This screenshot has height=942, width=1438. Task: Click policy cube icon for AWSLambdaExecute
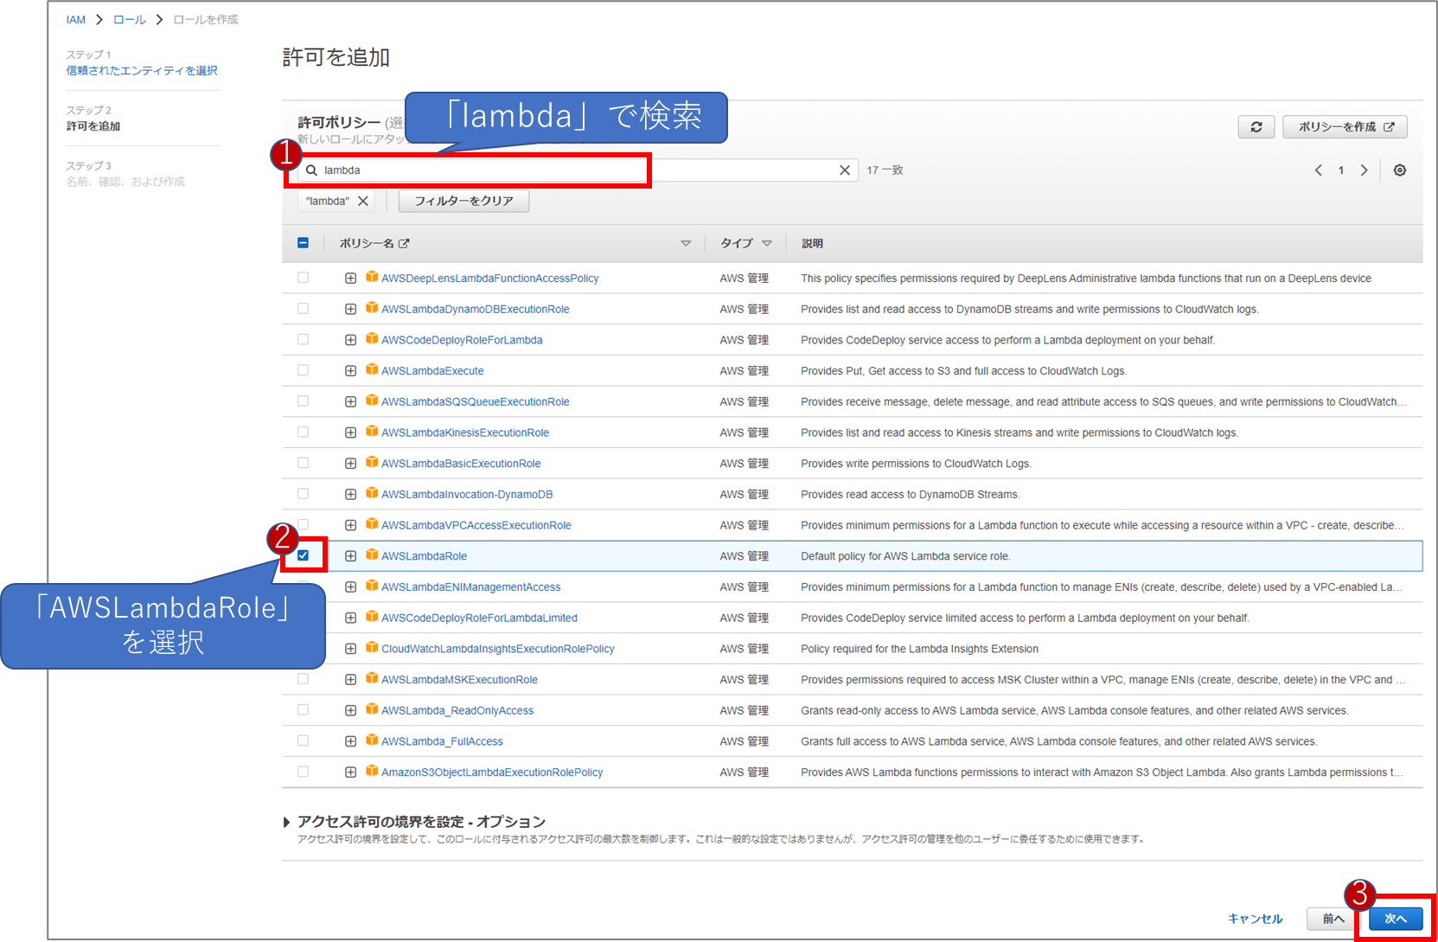point(372,369)
